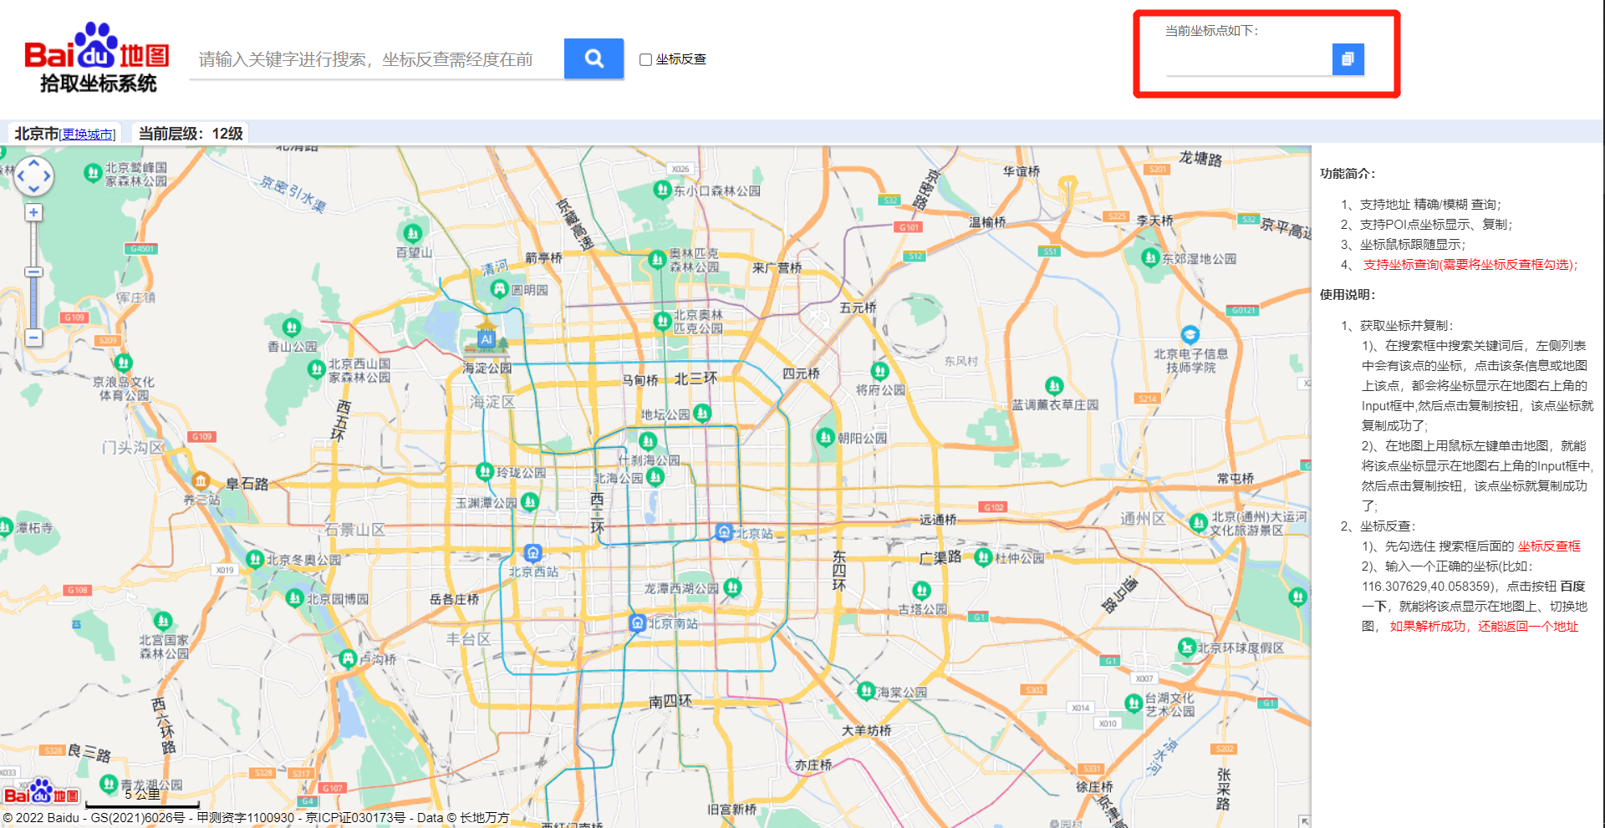The image size is (1605, 828).
Task: Select the 玉渊潭公园 park marker
Action: [x=529, y=502]
